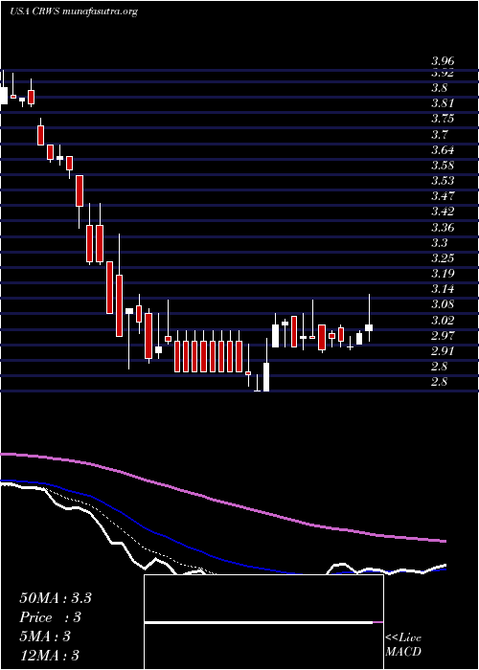Screen dimensions: 479x670
Task: Click the 'USA CRWS munafasutra.org' title text
Action: click(74, 11)
